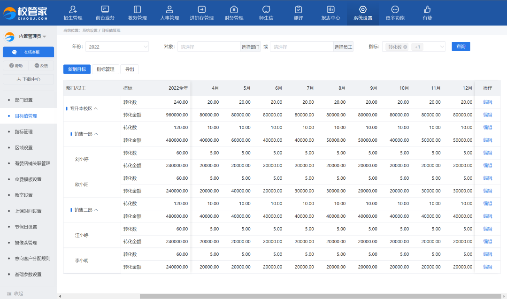
Task: Open the 人事管理 module icon
Action: 169,10
